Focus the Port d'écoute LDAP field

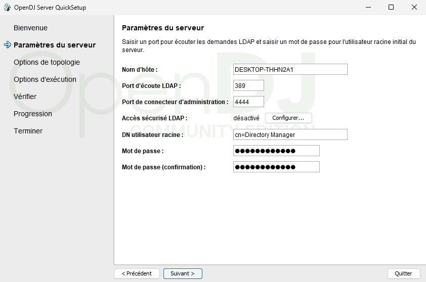coord(248,86)
